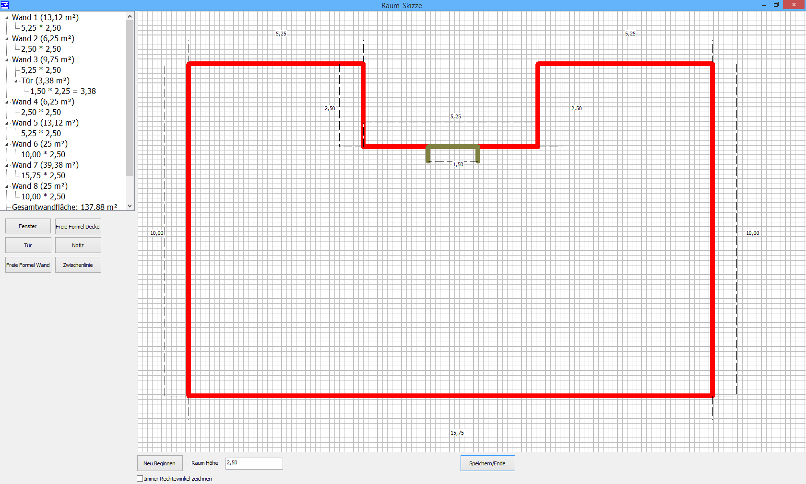Click the Tür button to add a door
The width and height of the screenshot is (806, 484).
click(x=28, y=245)
